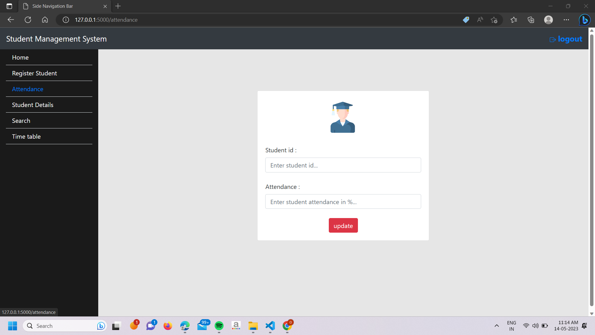
Task: Click the Bing chat icon in browser corner
Action: tap(584, 20)
